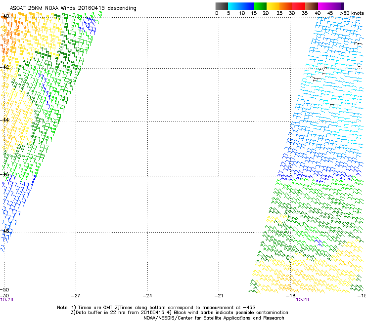The height and width of the screenshot is (321, 366).
Task: Click the -24 longitude axis label
Action: pos(147,296)
